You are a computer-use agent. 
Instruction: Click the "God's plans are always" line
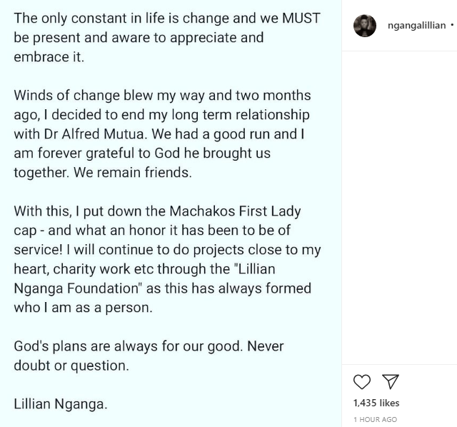point(149,346)
